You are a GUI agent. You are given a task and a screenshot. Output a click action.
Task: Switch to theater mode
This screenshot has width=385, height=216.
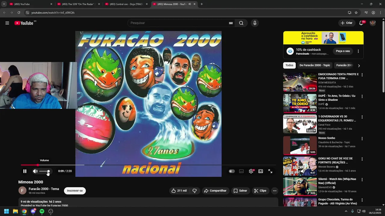point(261,171)
